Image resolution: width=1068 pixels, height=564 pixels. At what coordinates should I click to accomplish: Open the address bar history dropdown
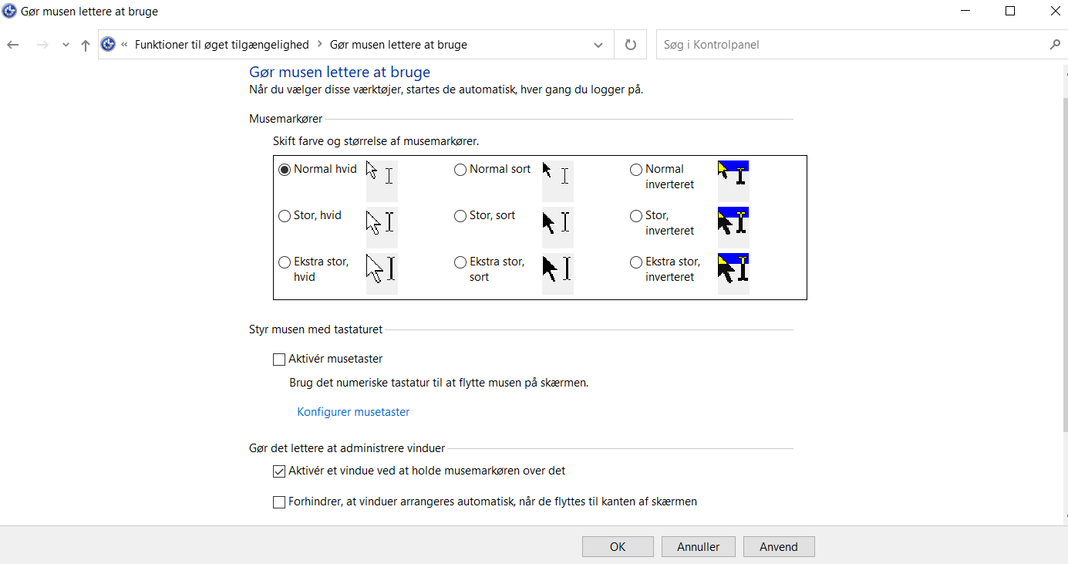click(x=598, y=45)
